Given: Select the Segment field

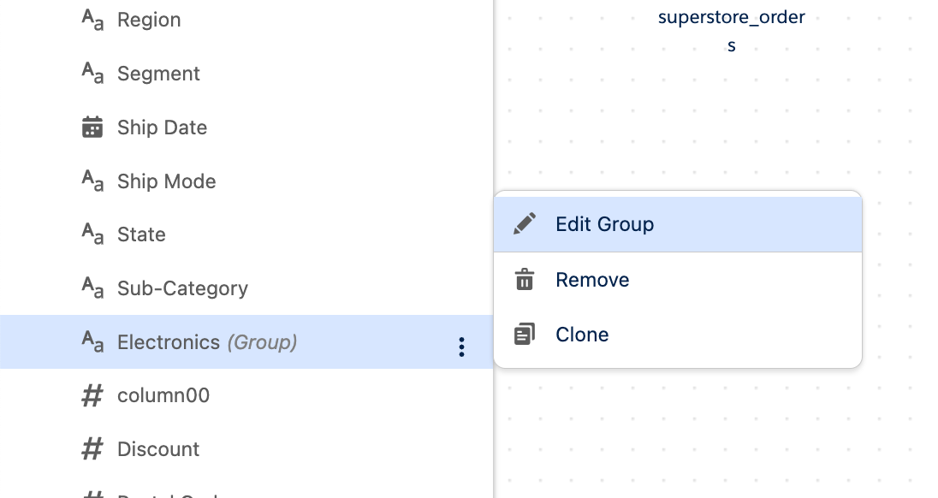Looking at the screenshot, I should click(158, 74).
